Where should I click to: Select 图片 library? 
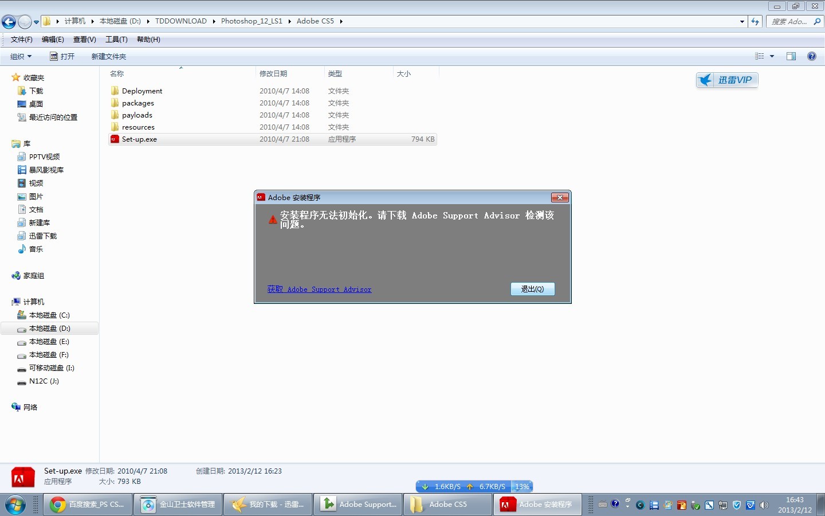pos(36,196)
